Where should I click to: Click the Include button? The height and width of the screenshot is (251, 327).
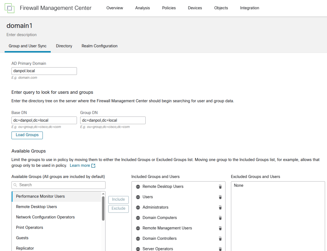tap(118, 199)
